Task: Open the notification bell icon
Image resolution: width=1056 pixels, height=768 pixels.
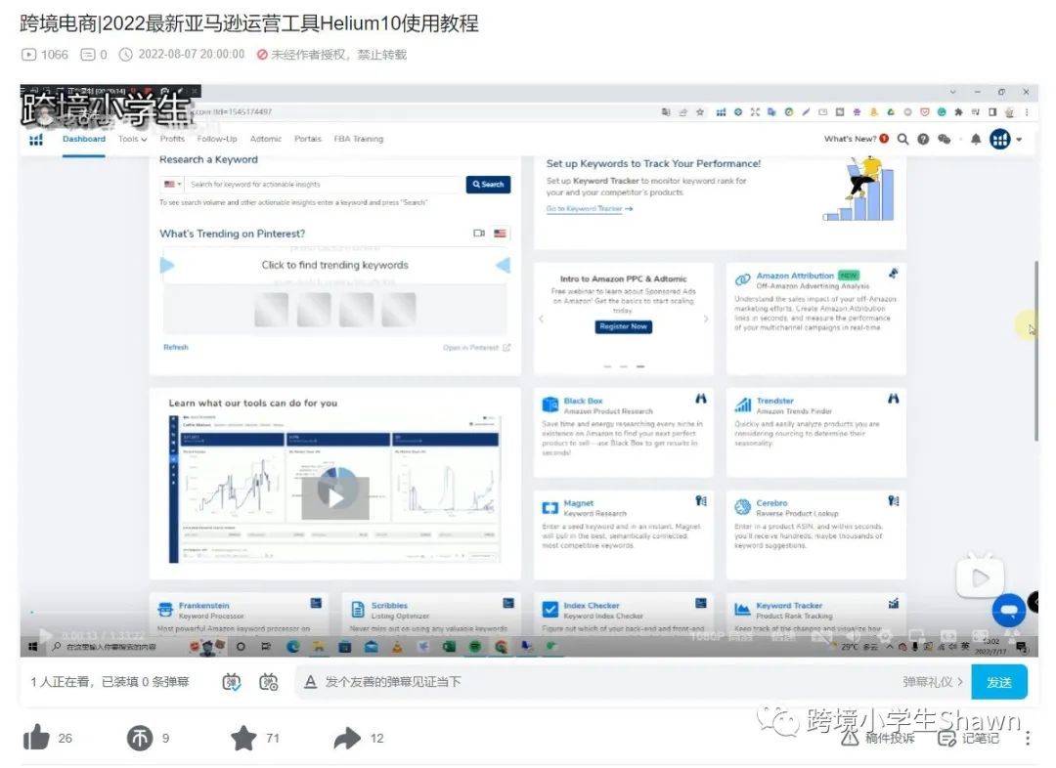Action: click(x=975, y=140)
